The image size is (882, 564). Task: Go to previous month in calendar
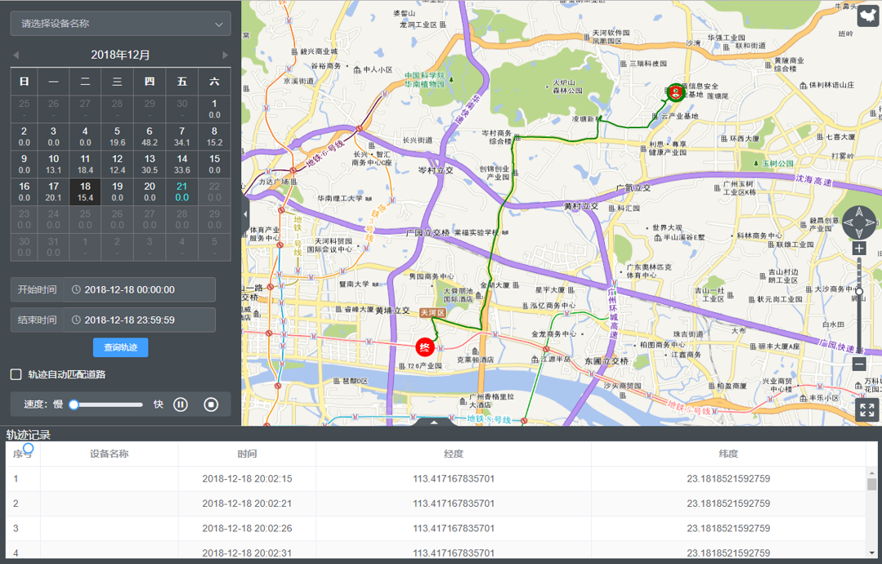click(16, 56)
